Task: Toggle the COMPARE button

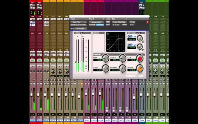Action: pyautogui.click(x=100, y=25)
